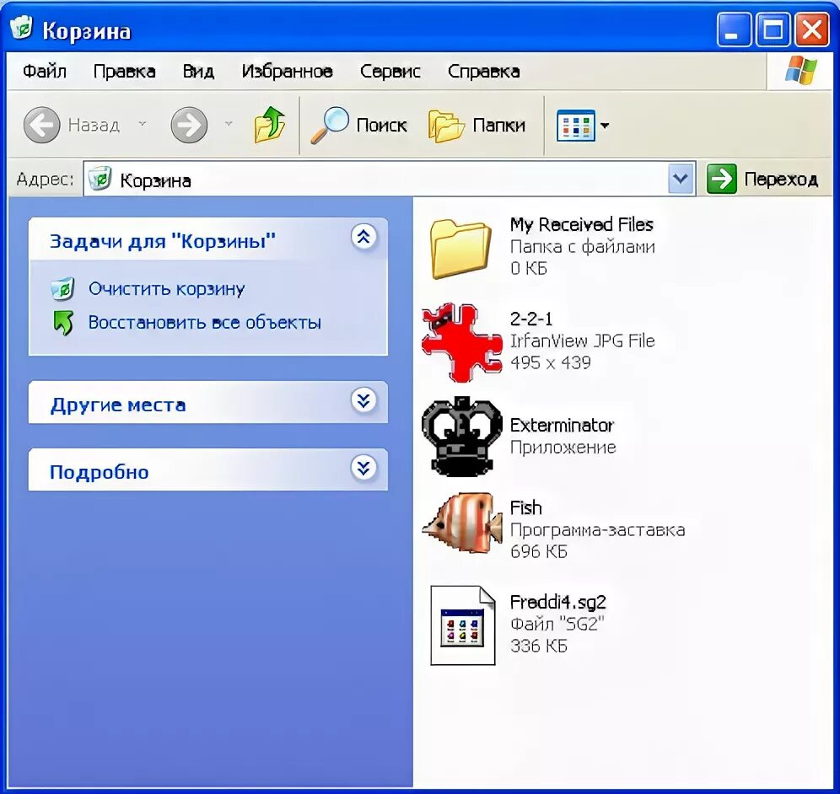The image size is (840, 794).
Task: Expand the Подробно panel
Action: coord(363,468)
